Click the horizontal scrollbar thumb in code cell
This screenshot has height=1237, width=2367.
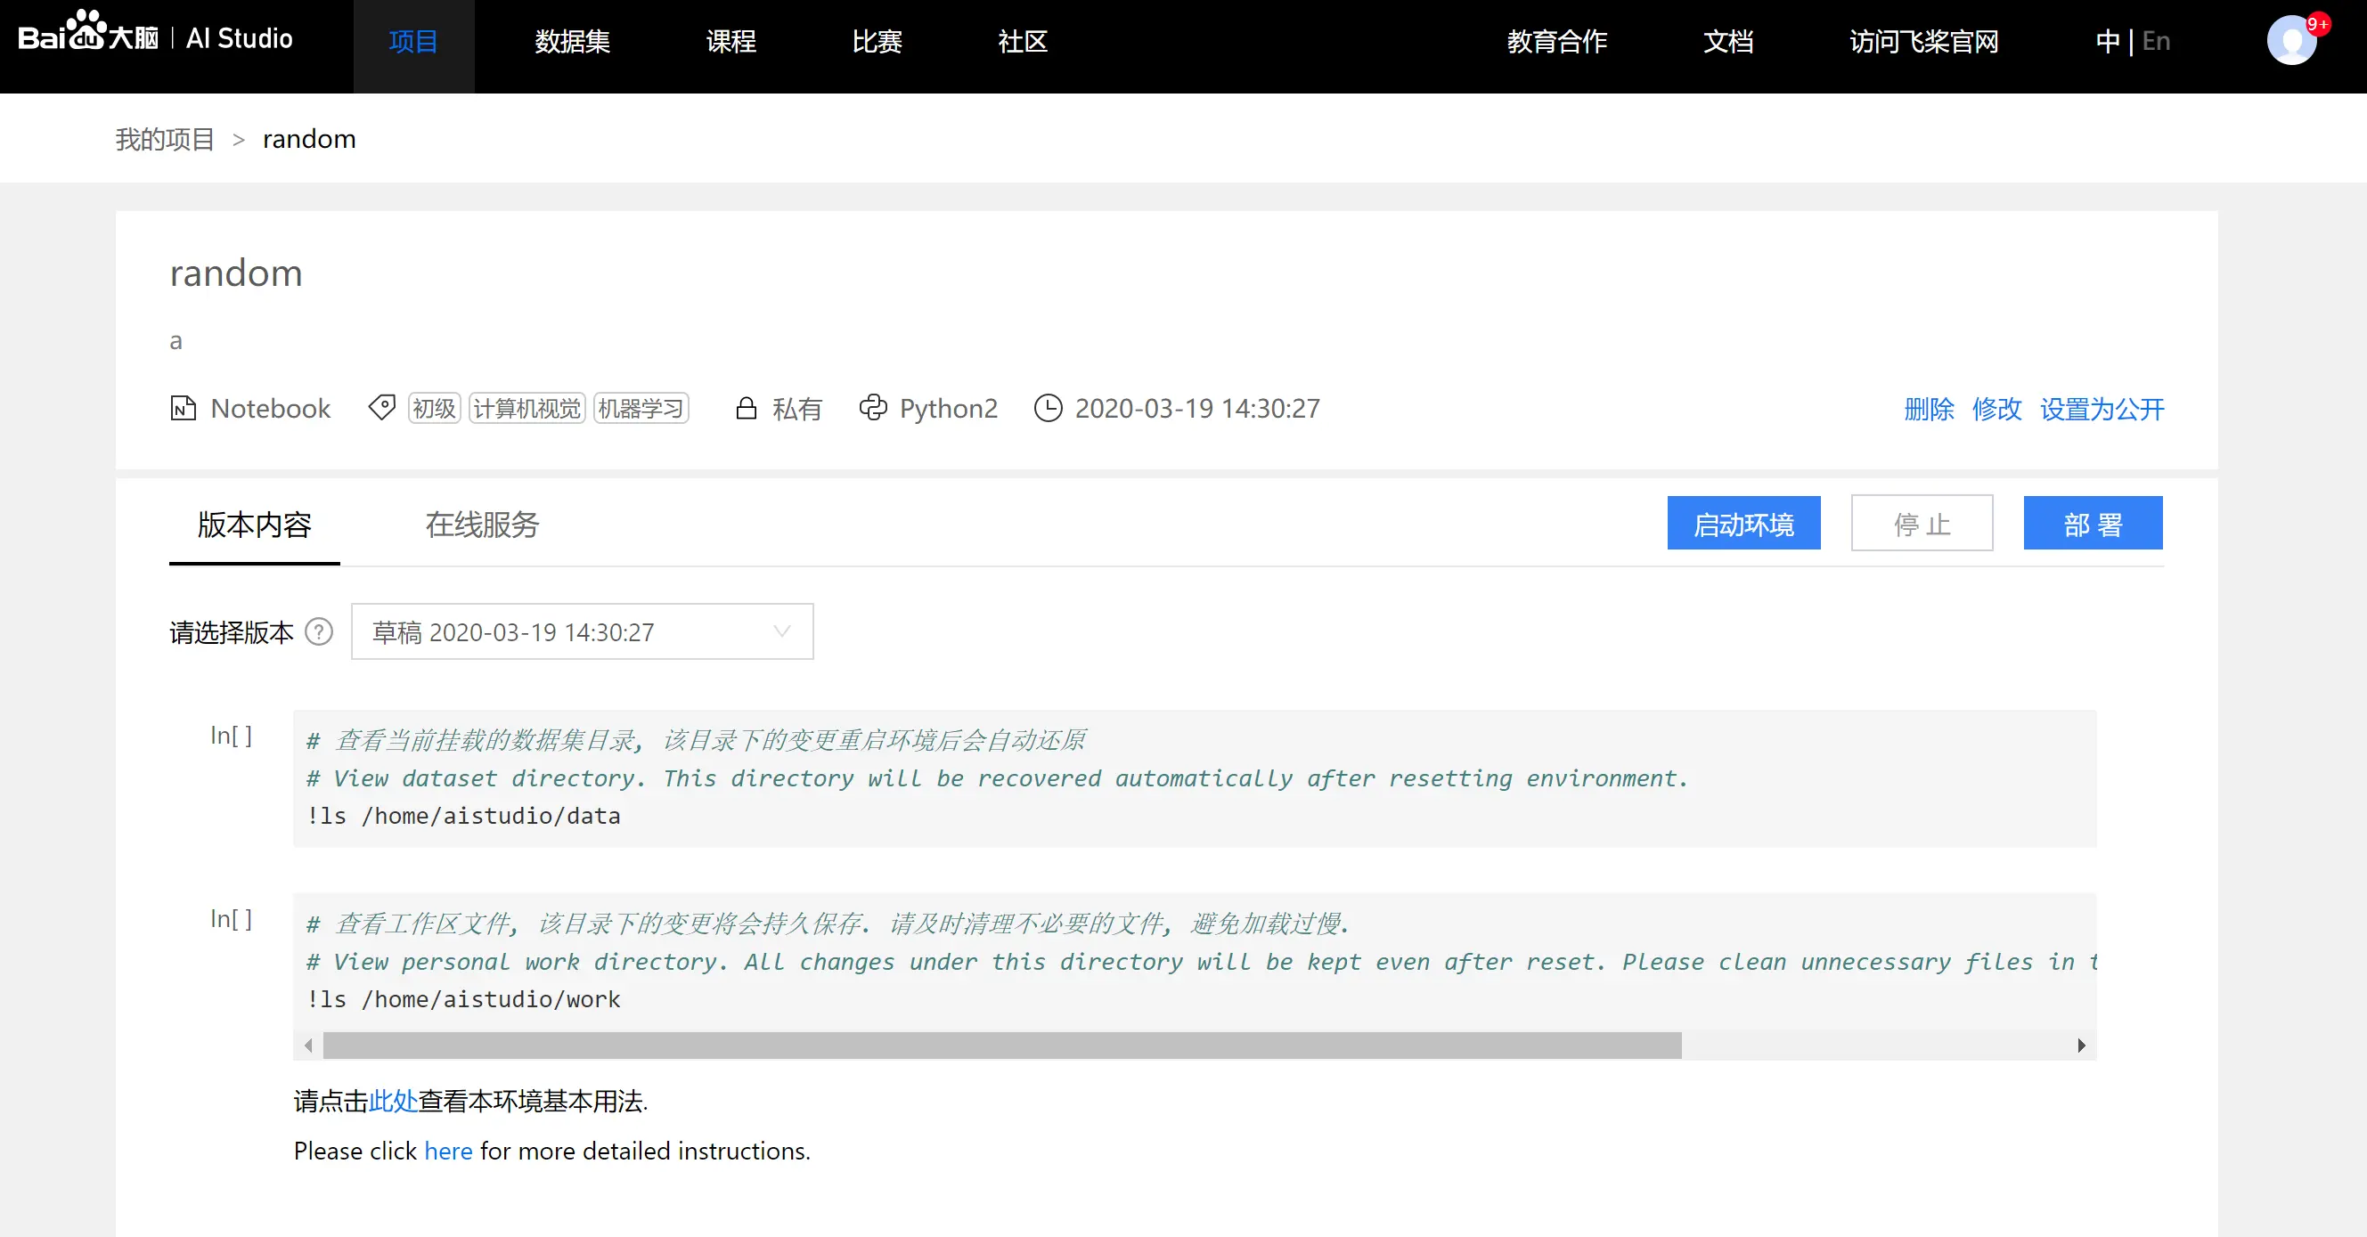(x=1001, y=1045)
